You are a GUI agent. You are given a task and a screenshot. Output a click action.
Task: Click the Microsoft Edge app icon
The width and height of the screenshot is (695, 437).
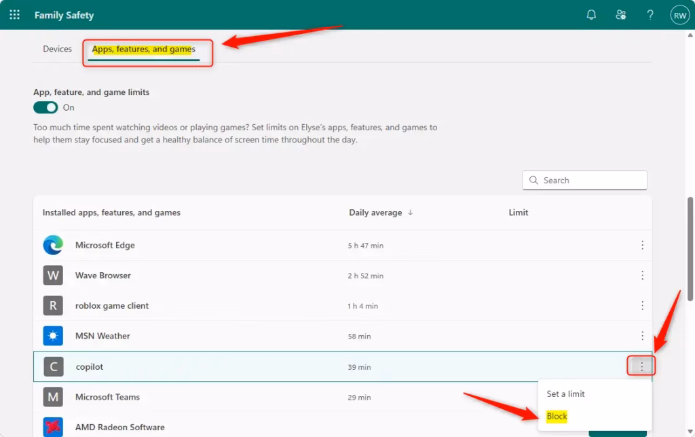click(53, 245)
